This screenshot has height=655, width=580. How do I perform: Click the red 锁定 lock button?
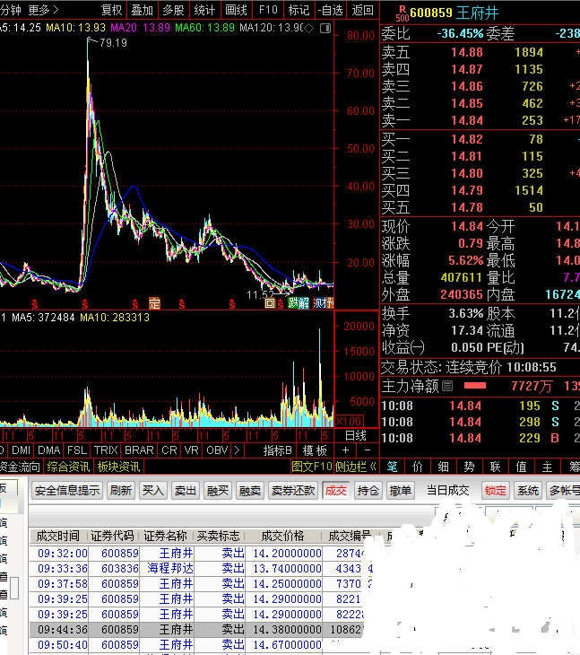[496, 491]
